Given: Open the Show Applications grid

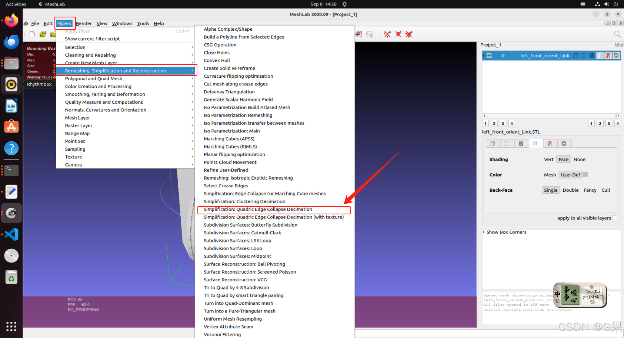Looking at the screenshot, I should [11, 326].
